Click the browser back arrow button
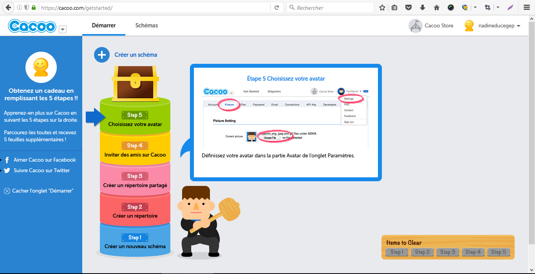Image resolution: width=535 pixels, height=274 pixels. 8,7
